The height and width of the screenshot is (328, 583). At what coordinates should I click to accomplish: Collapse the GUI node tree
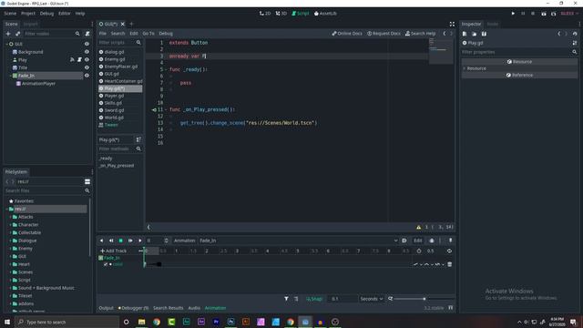7,44
